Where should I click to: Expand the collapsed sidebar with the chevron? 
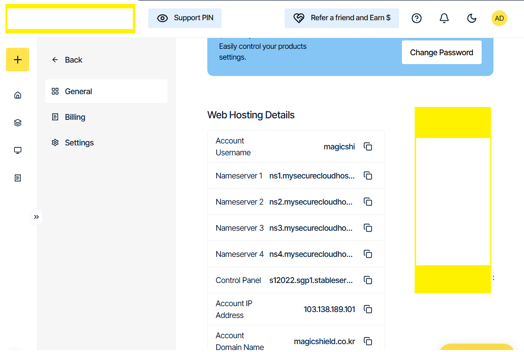(x=36, y=216)
